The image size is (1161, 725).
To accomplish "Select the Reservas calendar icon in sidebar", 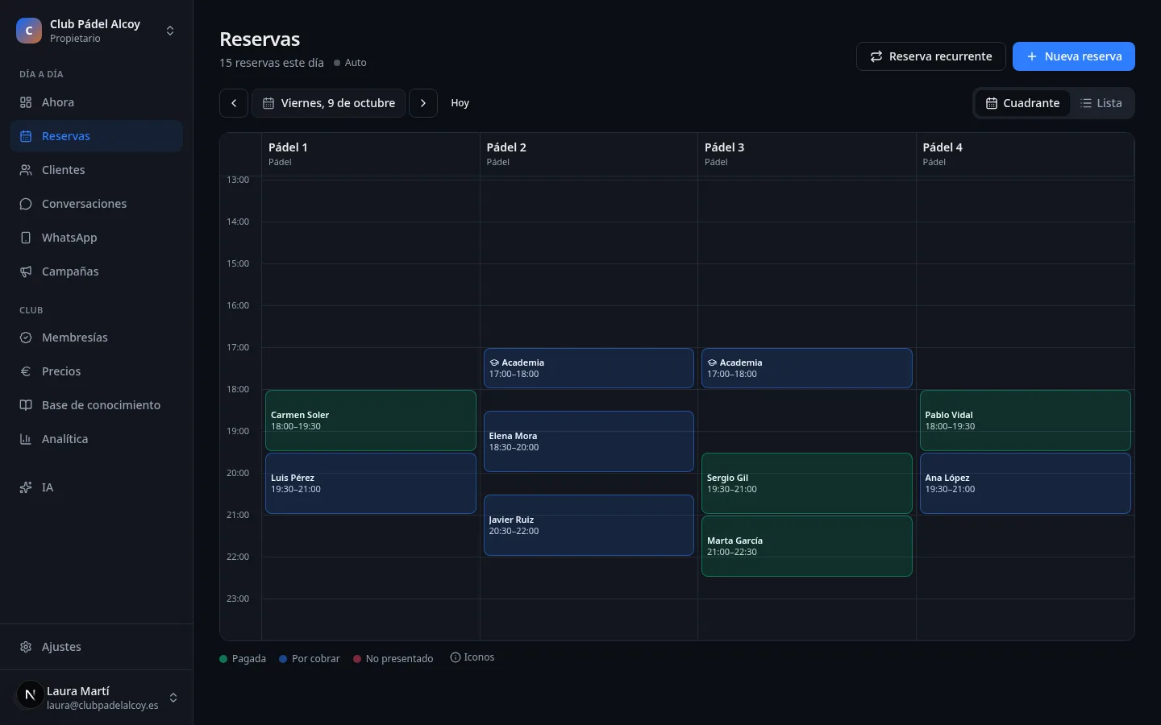I will 26,136.
